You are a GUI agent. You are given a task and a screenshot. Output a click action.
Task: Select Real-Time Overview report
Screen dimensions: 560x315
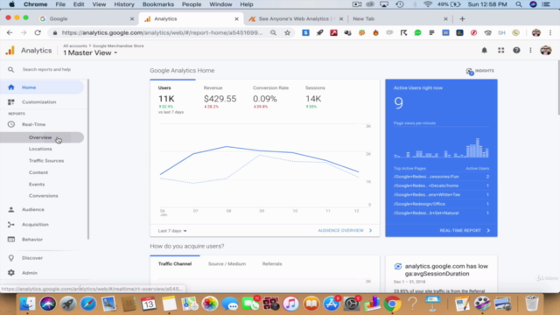pyautogui.click(x=40, y=137)
